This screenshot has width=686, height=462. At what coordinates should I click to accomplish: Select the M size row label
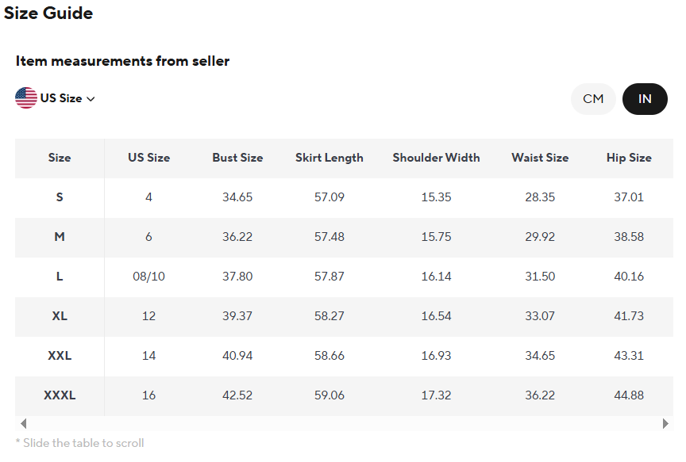click(60, 237)
